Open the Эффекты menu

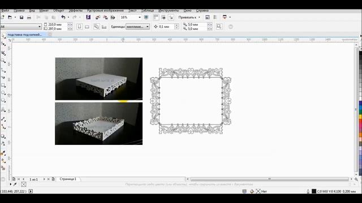click(x=75, y=11)
